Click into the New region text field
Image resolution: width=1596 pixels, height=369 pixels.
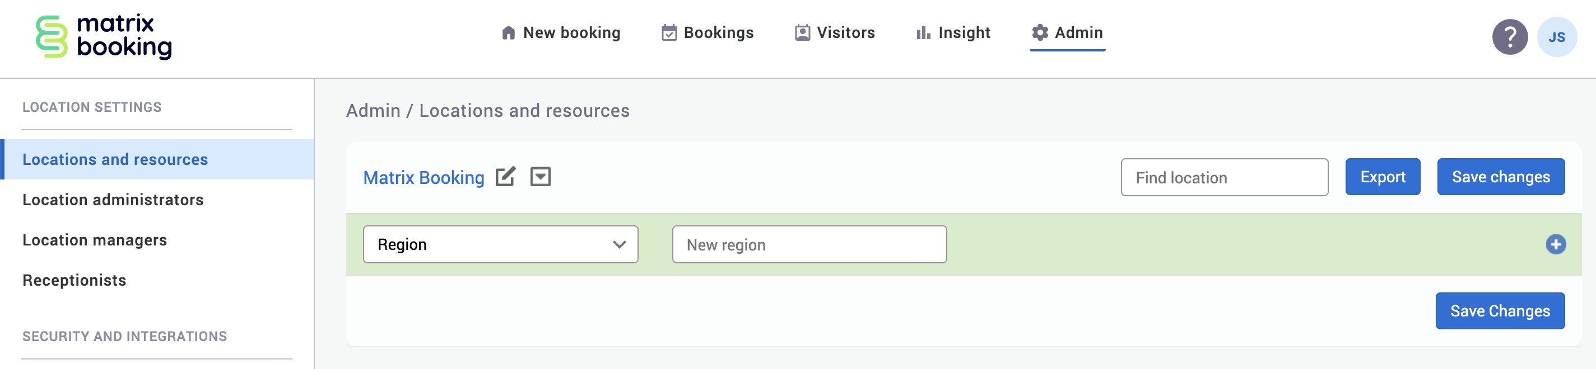point(808,245)
